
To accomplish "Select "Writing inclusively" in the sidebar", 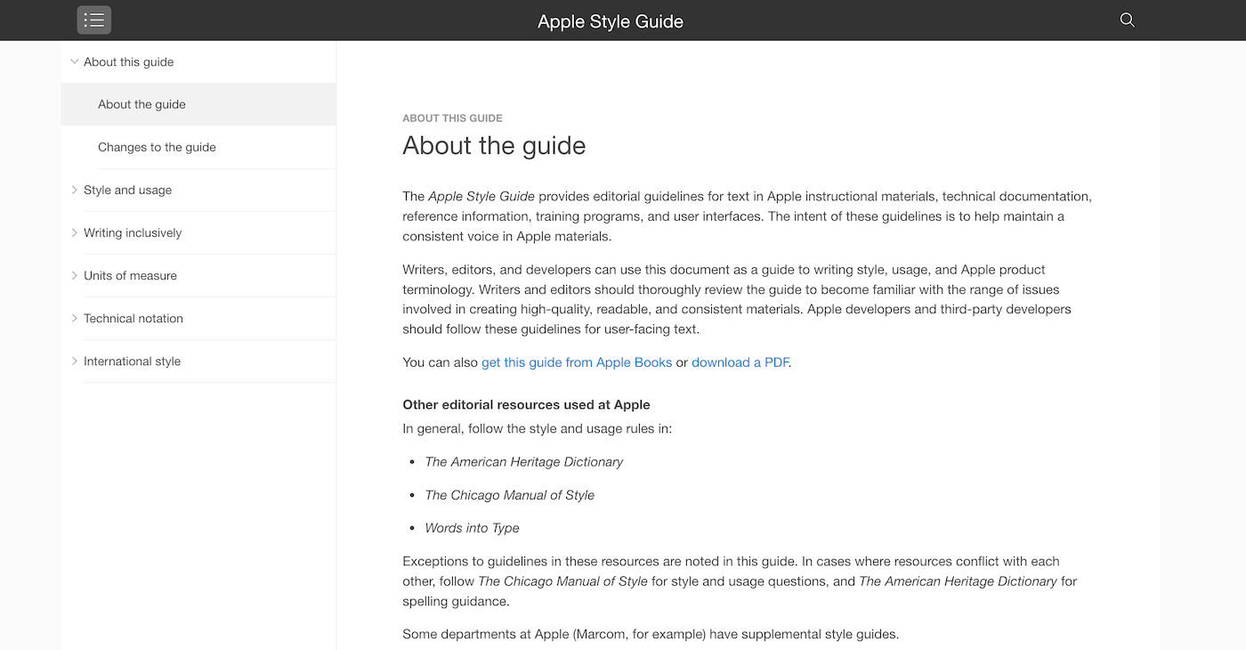I will pyautogui.click(x=133, y=232).
